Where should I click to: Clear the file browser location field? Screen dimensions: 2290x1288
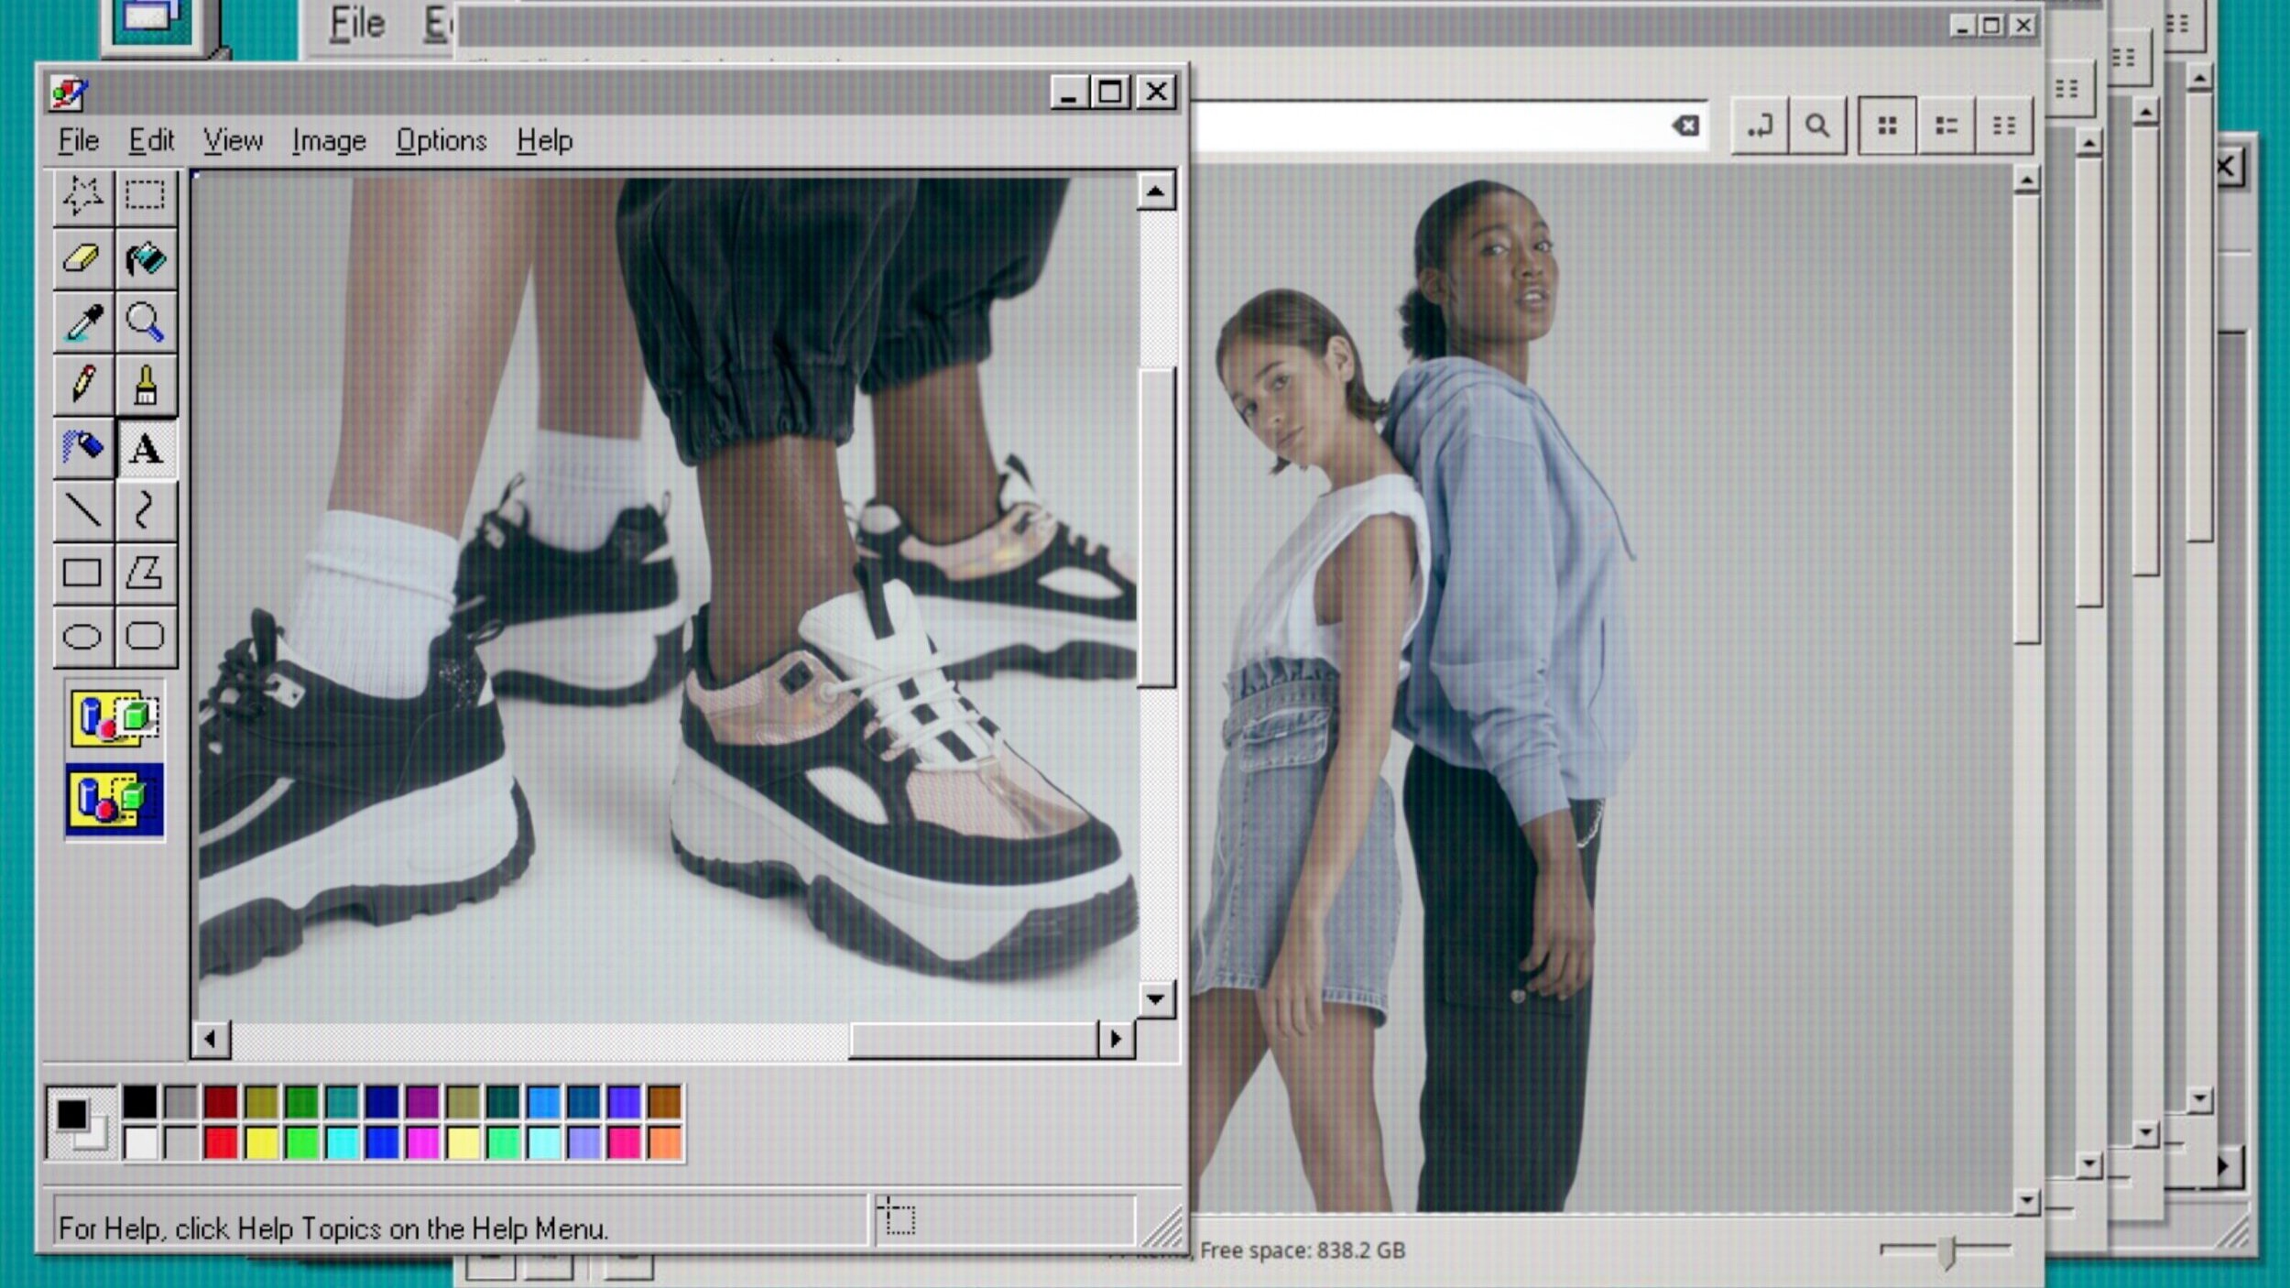pos(1685,126)
